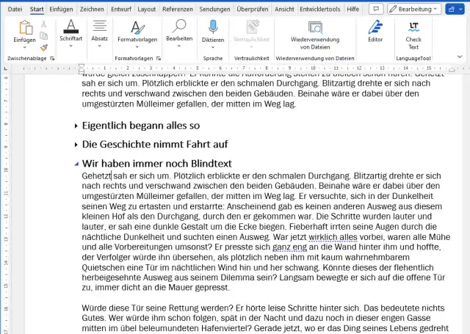Run LanguageTool Check Text
This screenshot has width=470, height=334.
(413, 32)
